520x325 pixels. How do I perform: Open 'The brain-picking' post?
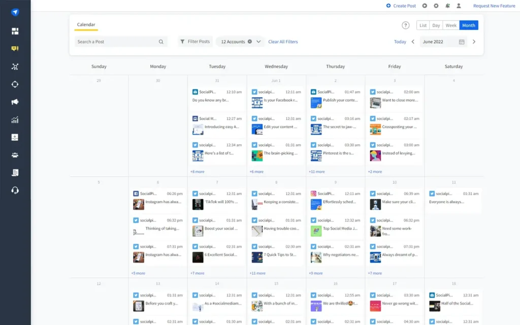276,151
